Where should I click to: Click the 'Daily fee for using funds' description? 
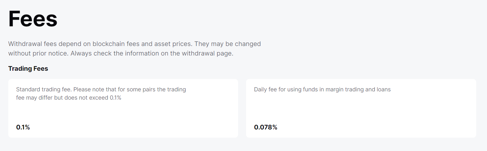322,89
